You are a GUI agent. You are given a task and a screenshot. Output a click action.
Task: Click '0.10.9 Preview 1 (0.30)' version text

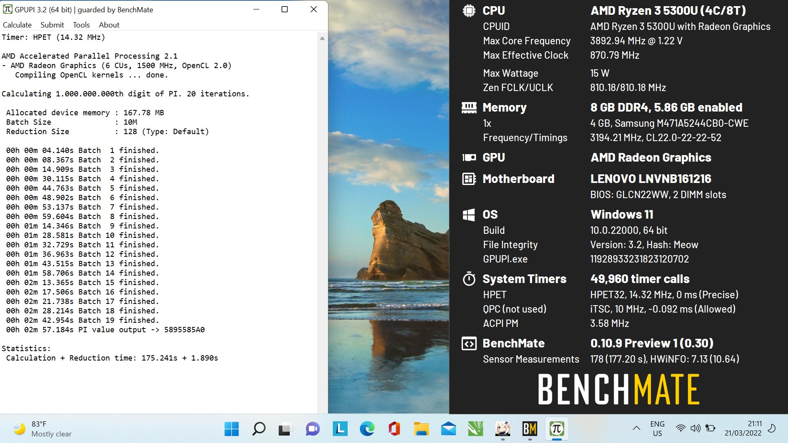tap(652, 343)
